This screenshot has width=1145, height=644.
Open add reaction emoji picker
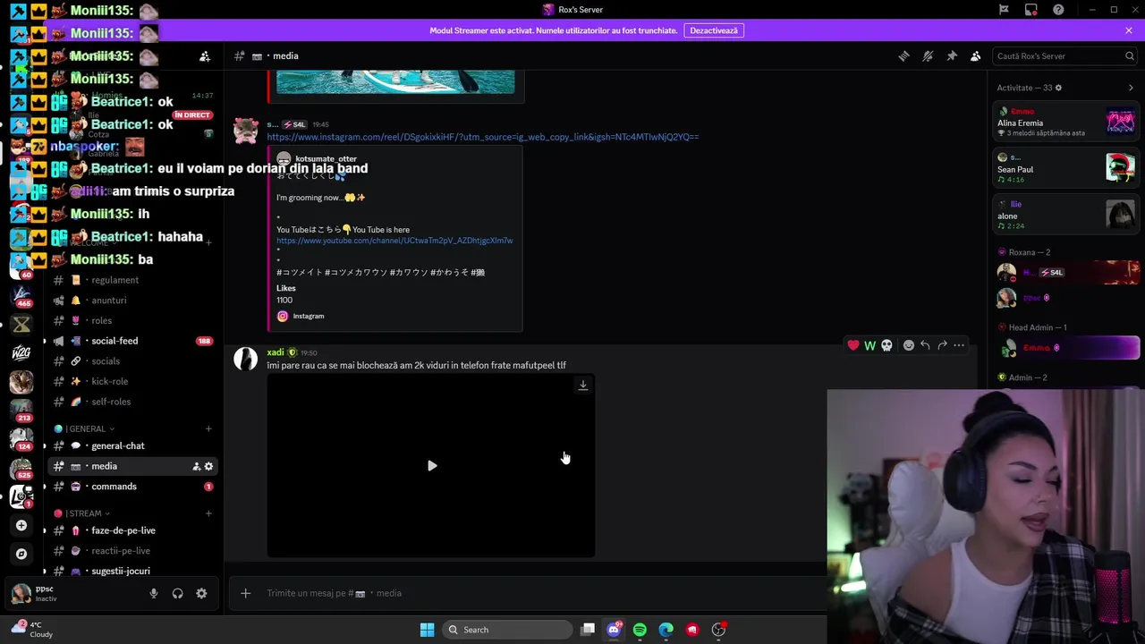909,345
